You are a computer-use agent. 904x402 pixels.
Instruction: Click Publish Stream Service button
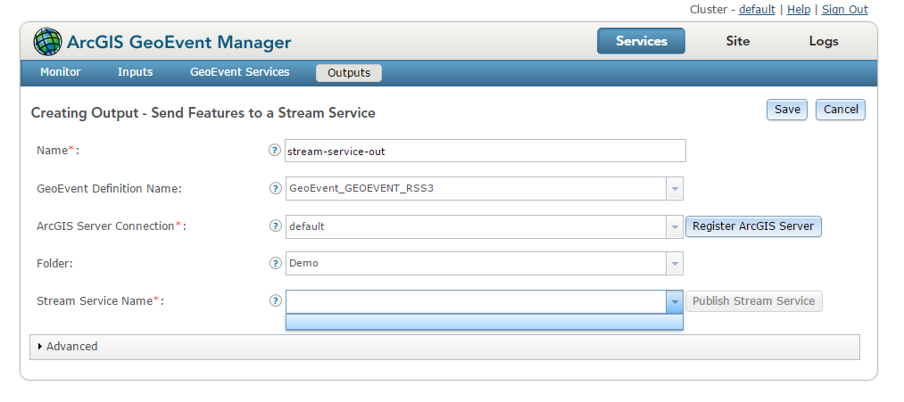[x=753, y=301]
